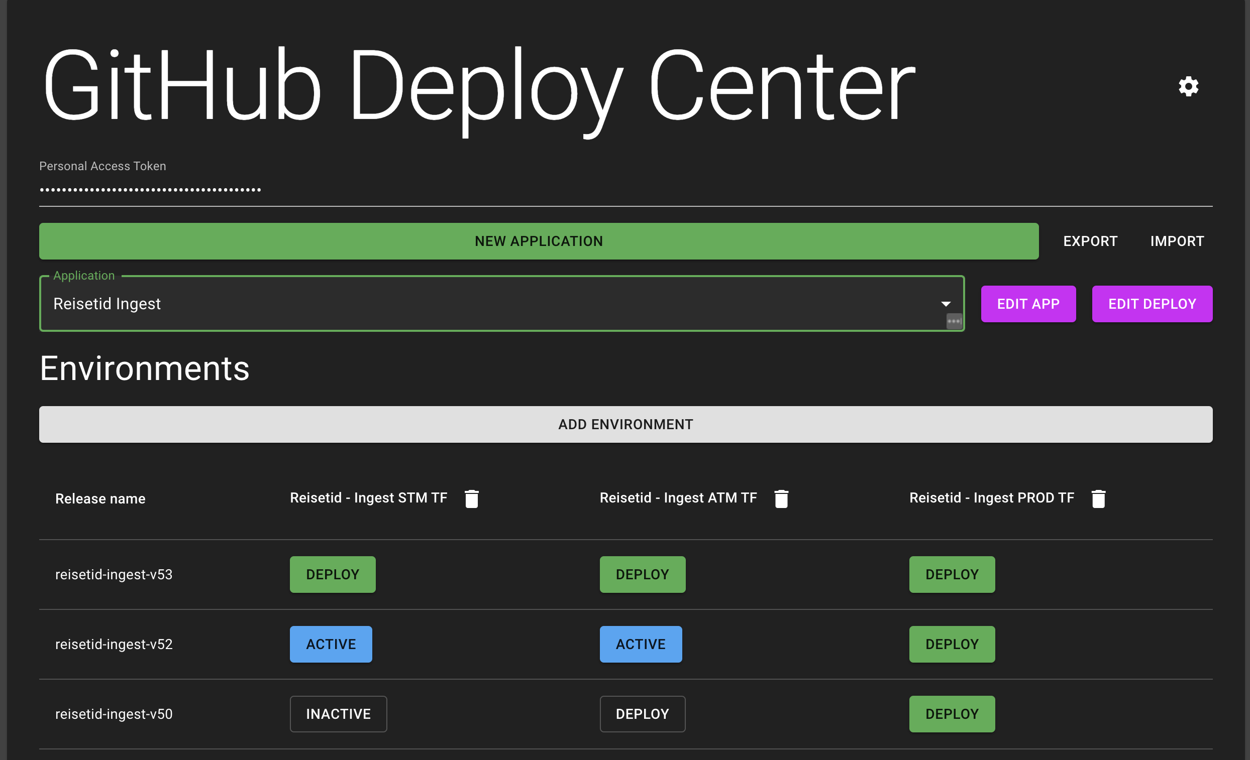The height and width of the screenshot is (760, 1250).
Task: Open settings with the gear icon
Action: click(x=1188, y=86)
